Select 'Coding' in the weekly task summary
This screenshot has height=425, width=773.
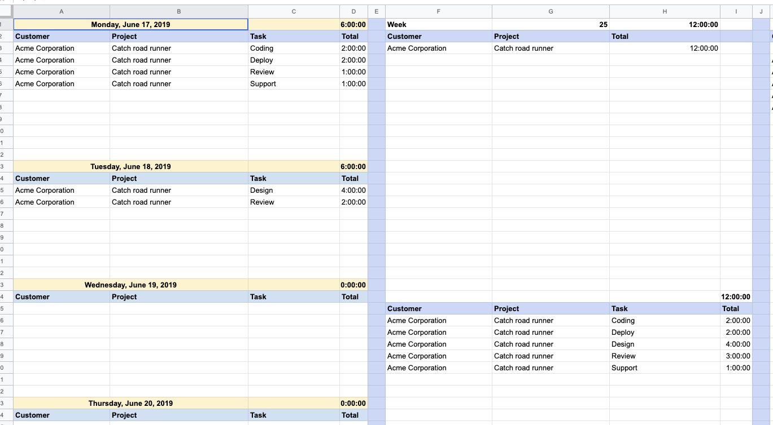(665, 321)
